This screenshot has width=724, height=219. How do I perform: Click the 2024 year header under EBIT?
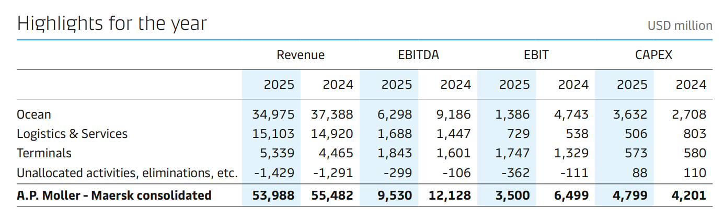(x=573, y=85)
